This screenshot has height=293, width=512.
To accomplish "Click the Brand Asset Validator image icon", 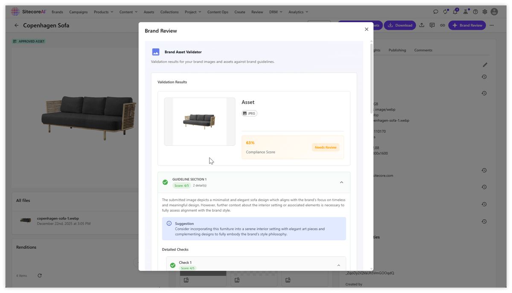I will point(156,52).
